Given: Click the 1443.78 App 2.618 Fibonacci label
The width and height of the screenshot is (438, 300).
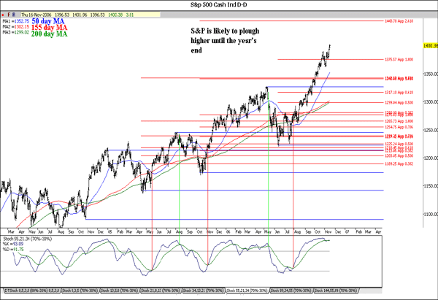Looking at the screenshot, I should 399,21.
